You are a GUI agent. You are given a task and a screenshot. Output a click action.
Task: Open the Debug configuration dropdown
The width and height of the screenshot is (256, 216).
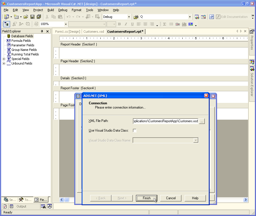129,17
